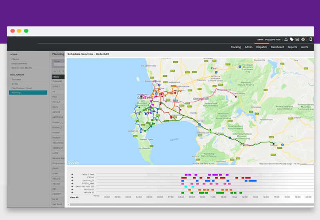The height and width of the screenshot is (220, 320).
Task: Open Emplacements in the sidebar
Action: point(19,64)
